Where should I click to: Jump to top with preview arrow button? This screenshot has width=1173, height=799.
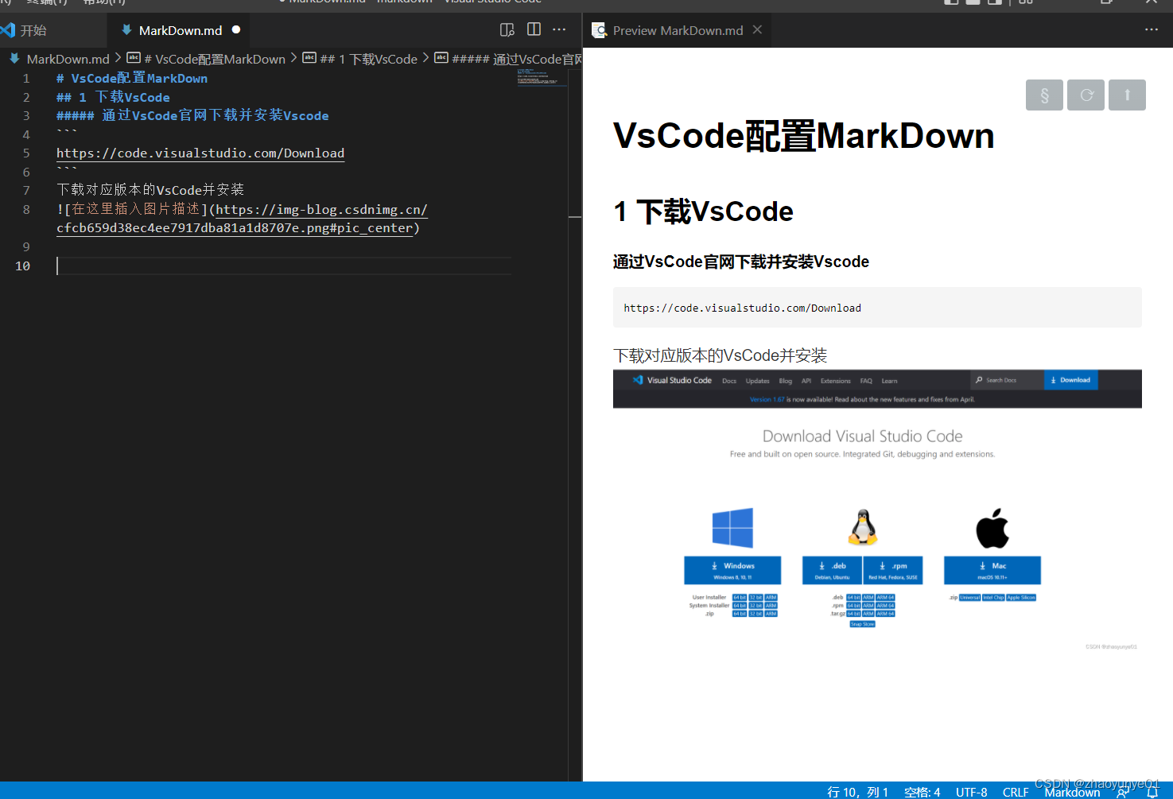tap(1127, 95)
